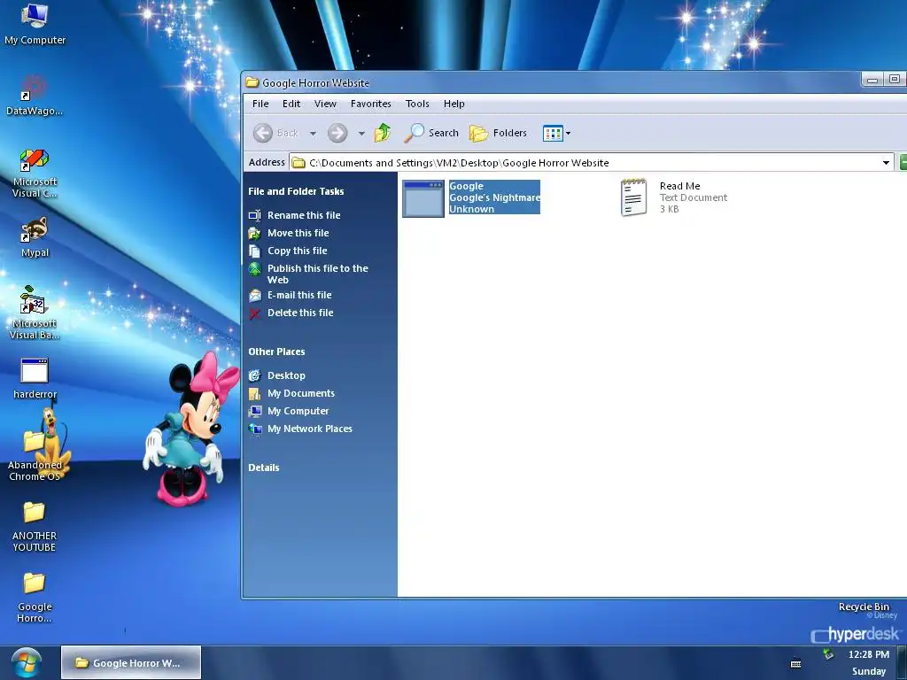Screen dimensions: 907x680
Task: Click Rename this file link
Action: tap(304, 215)
